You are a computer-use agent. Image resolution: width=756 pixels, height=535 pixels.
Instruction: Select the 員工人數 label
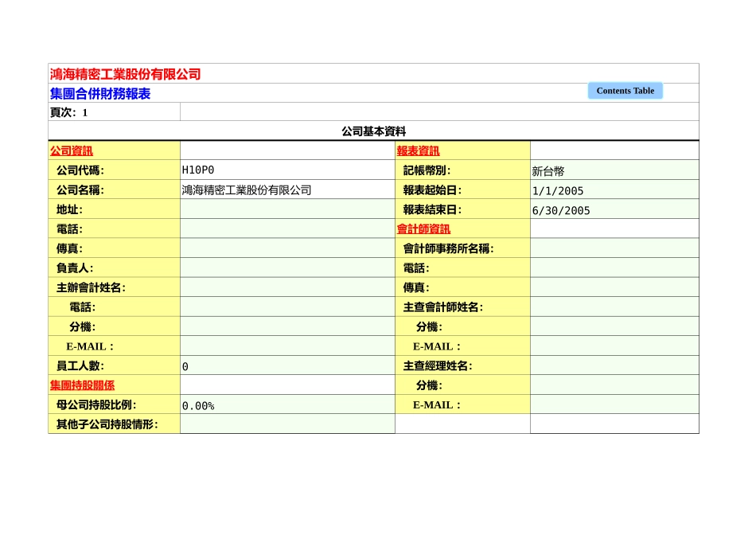[x=80, y=365]
